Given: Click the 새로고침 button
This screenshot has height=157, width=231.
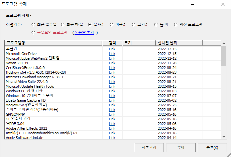Looking at the screenshot, I should pyautogui.click(x=149, y=147).
